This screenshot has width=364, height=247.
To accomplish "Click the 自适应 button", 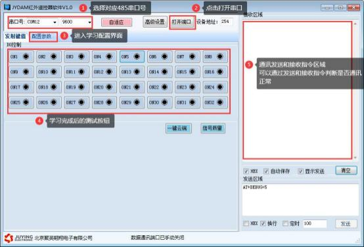I will click(x=116, y=22).
